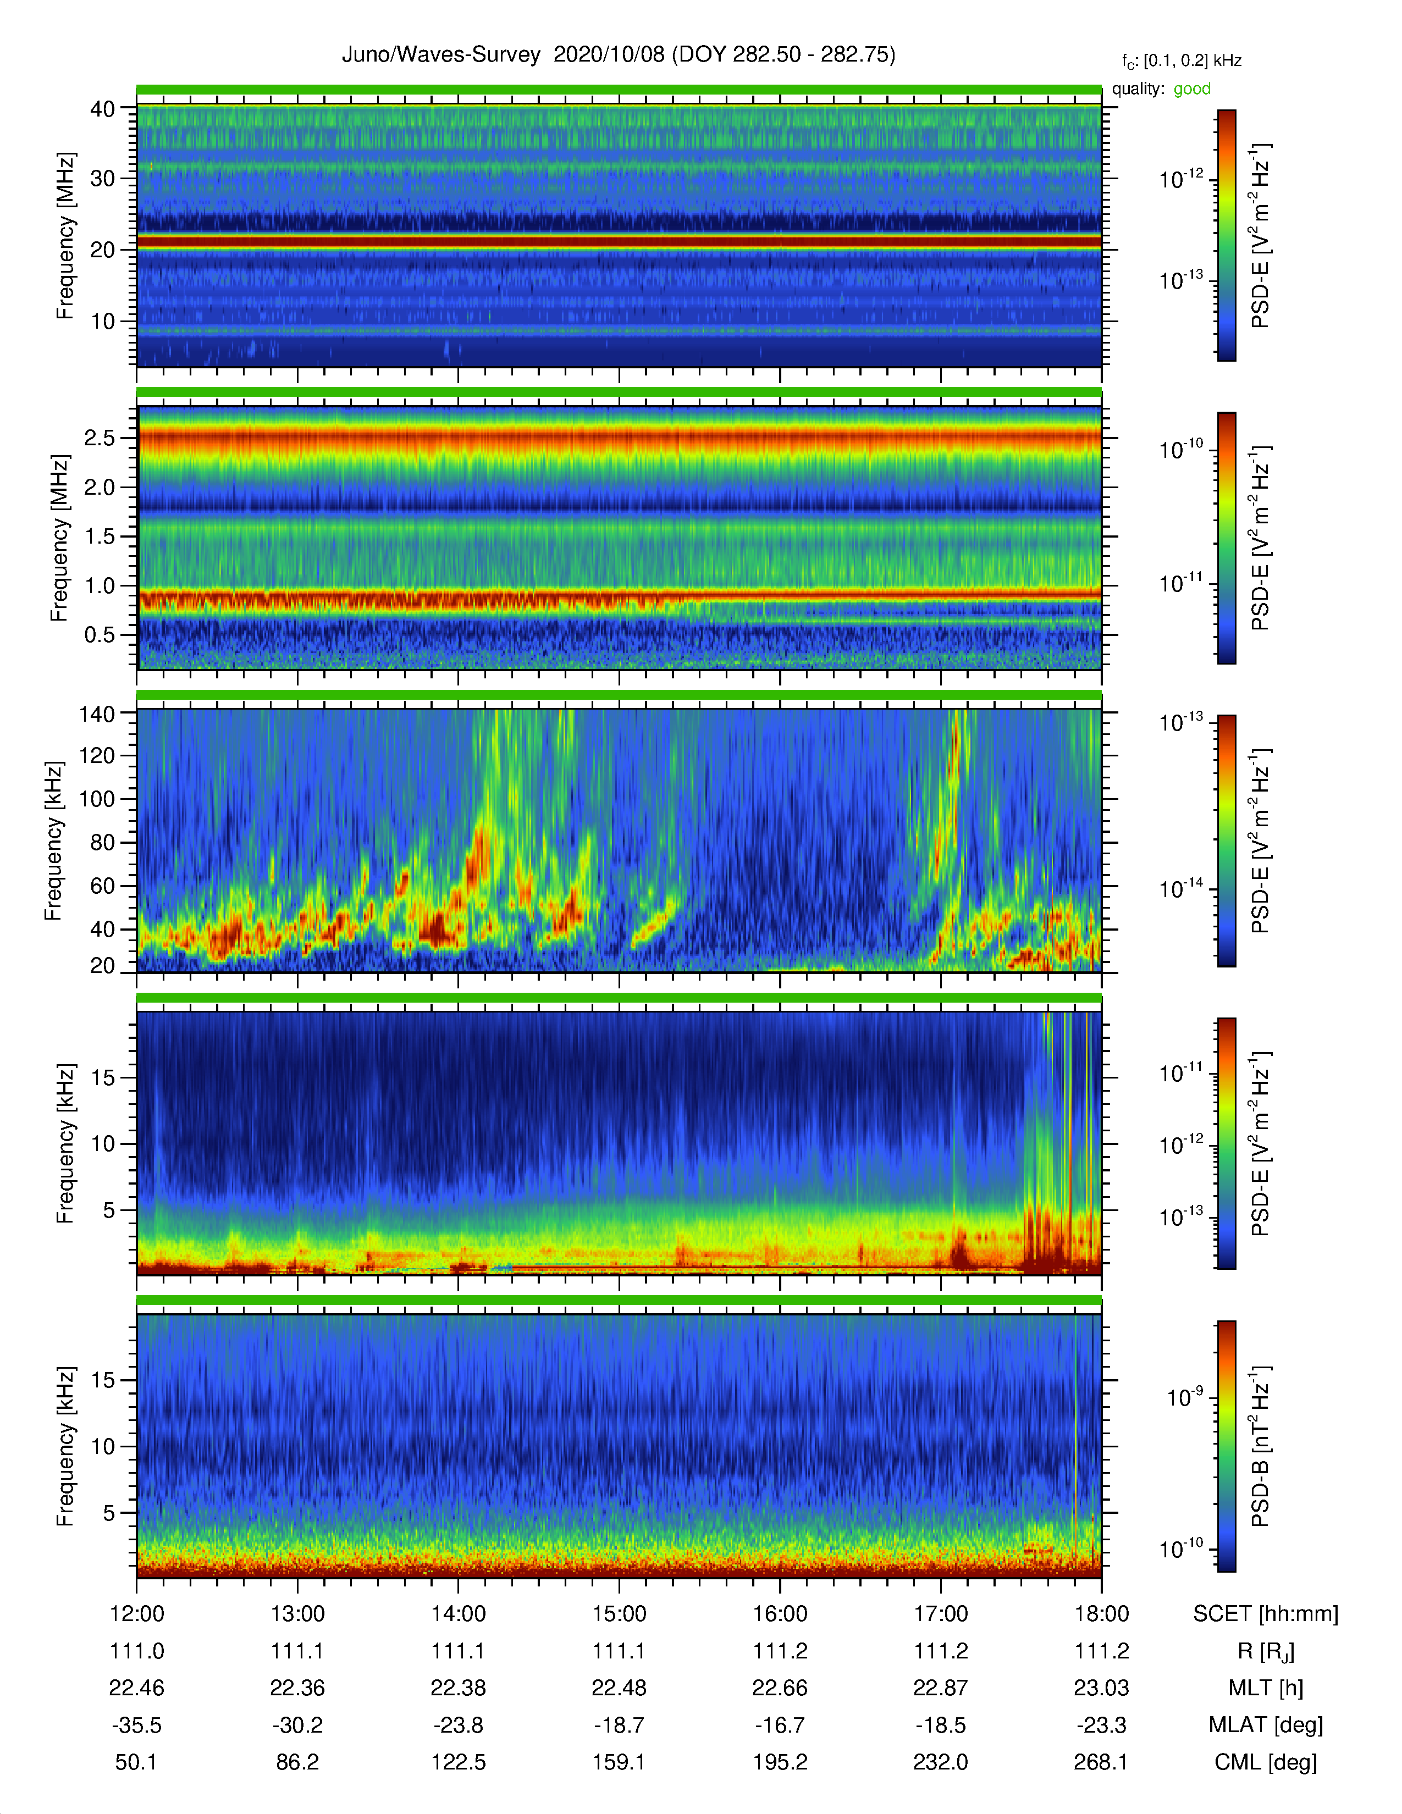Click the 18:00 end time label
The image size is (1402, 1814).
tap(1101, 1614)
